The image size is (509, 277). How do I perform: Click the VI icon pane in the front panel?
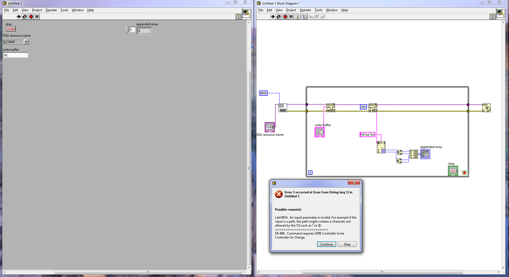click(x=246, y=13)
